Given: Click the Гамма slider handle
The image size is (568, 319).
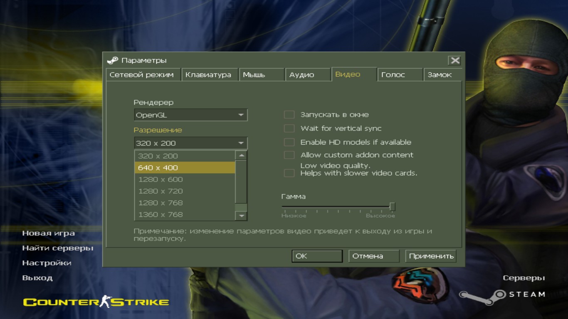Looking at the screenshot, I should tap(392, 206).
